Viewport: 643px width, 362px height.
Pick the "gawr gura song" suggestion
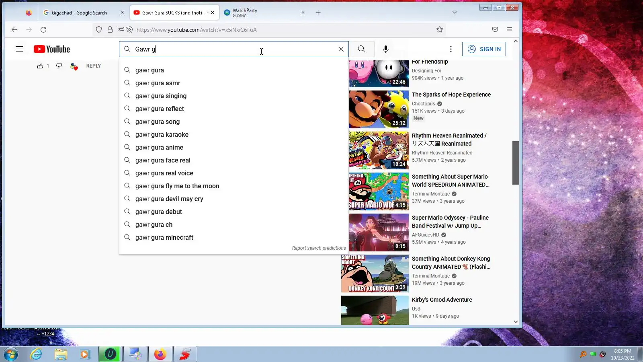[234, 121]
